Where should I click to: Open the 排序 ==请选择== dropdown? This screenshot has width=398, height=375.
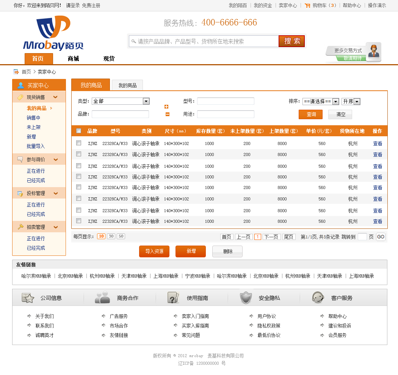pyautogui.click(x=335, y=102)
